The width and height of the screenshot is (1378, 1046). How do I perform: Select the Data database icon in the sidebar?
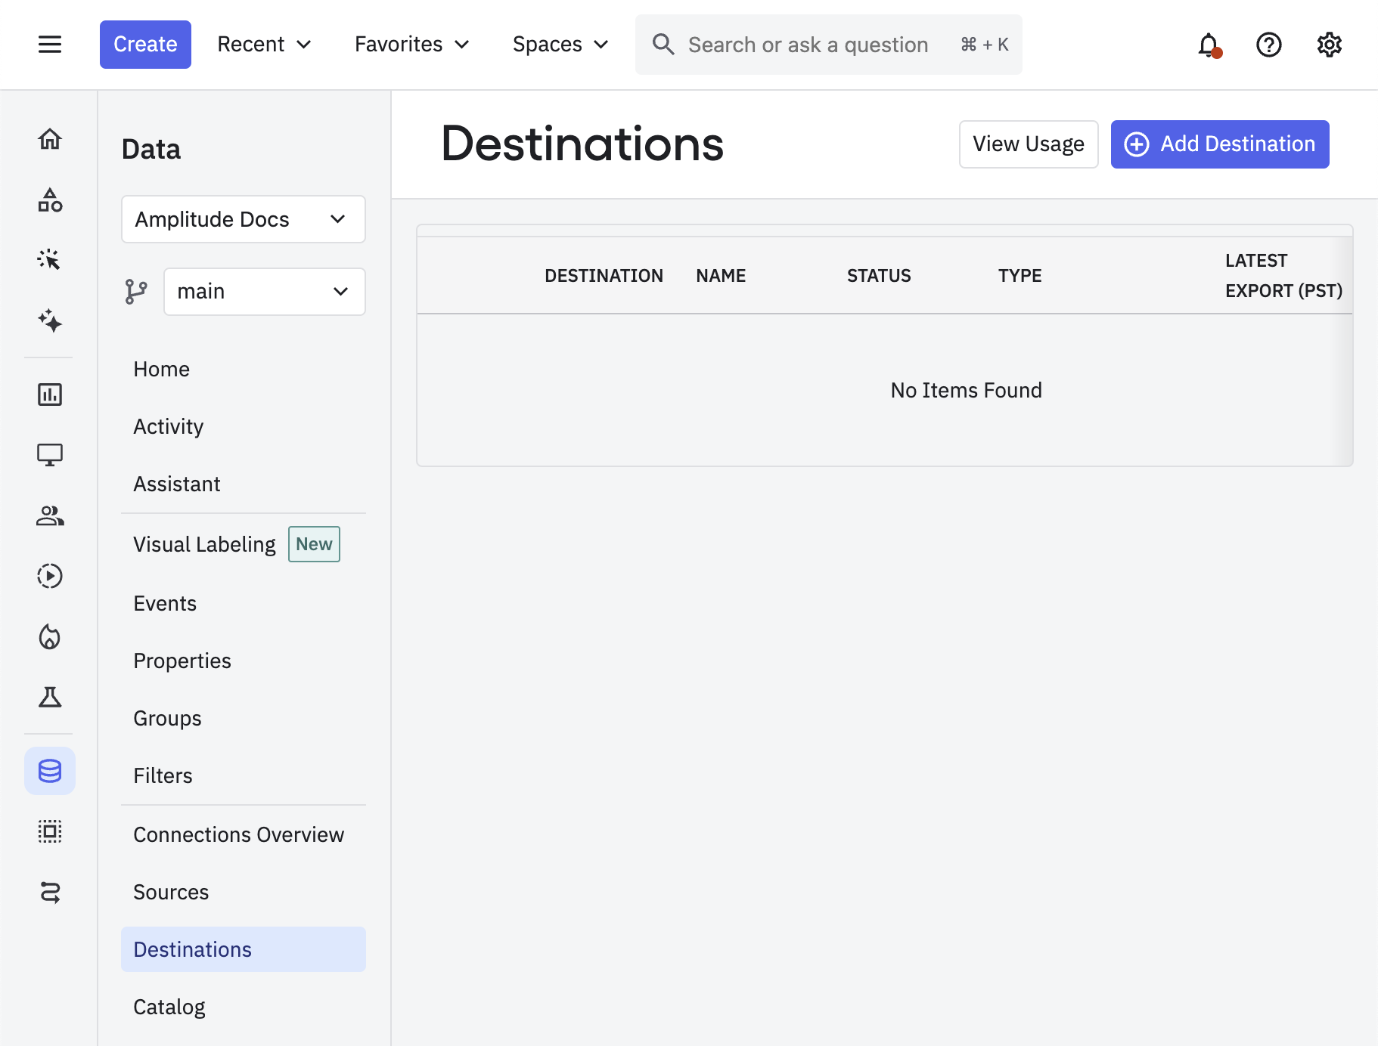49,771
